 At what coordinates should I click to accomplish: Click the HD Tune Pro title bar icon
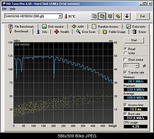click(x=4, y=3)
